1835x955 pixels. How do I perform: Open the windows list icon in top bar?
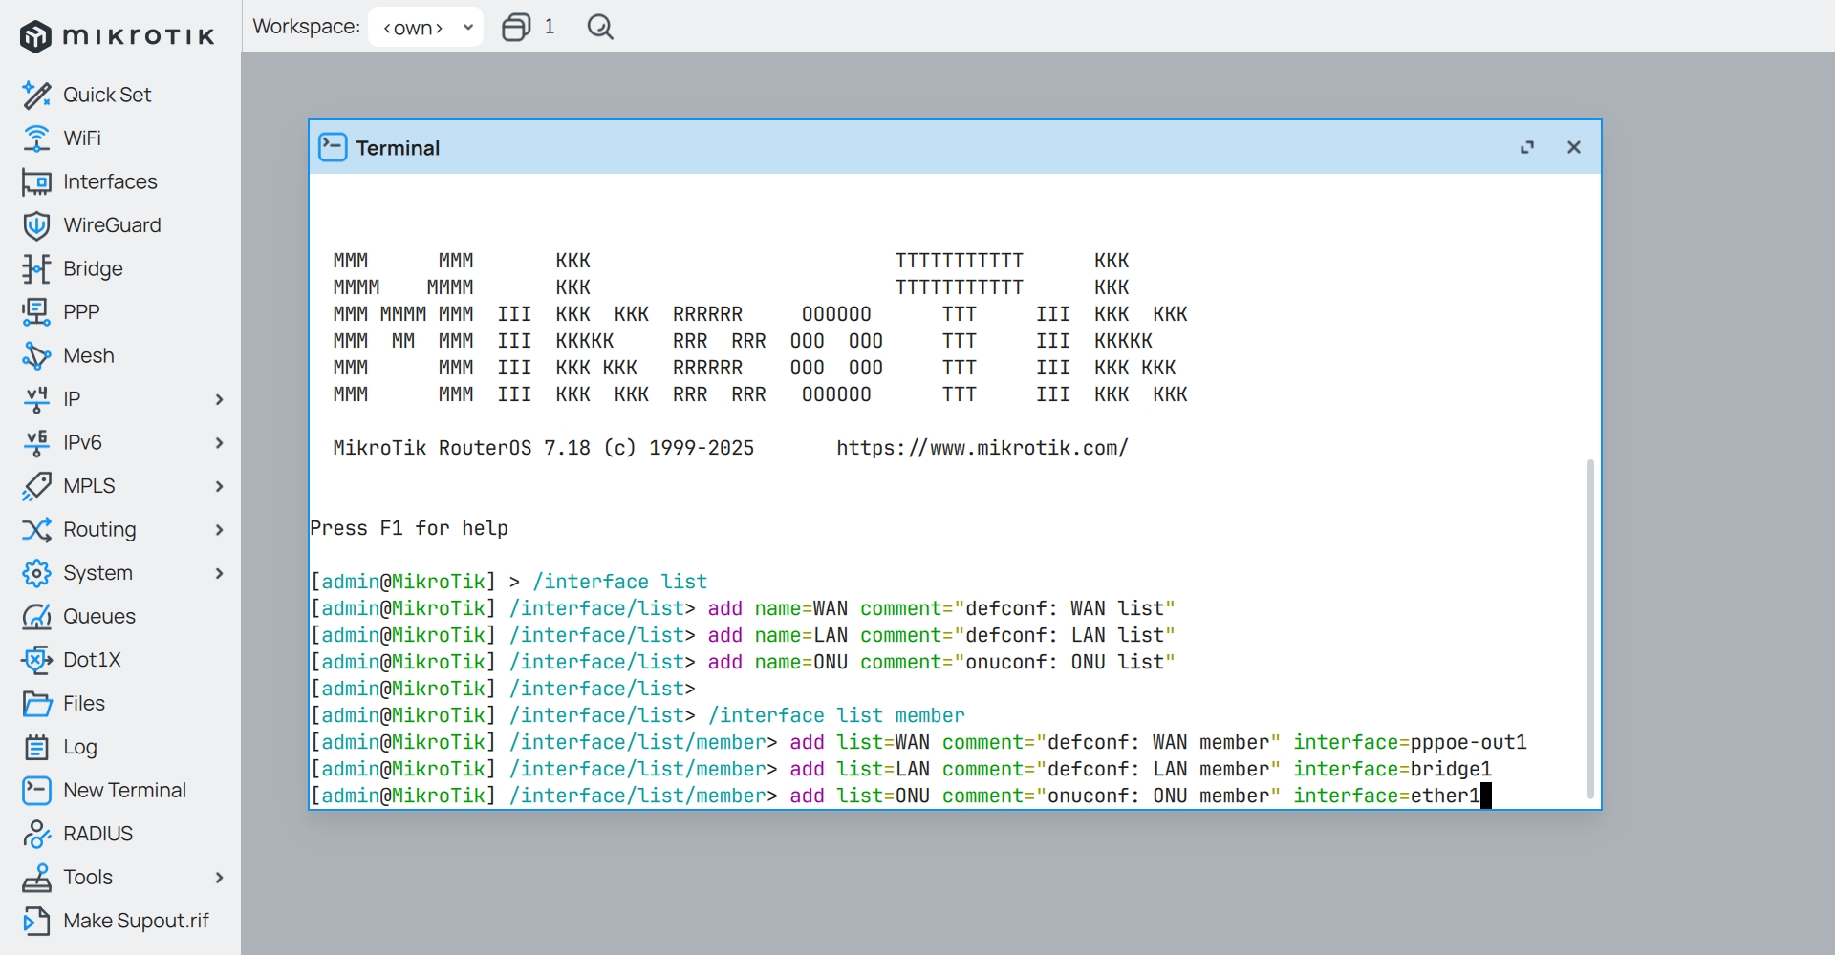[x=516, y=27]
